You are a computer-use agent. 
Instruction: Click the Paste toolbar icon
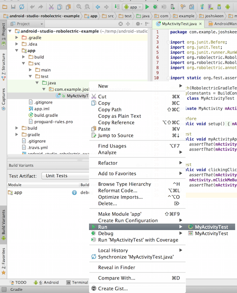pyautogui.click(x=68, y=7)
